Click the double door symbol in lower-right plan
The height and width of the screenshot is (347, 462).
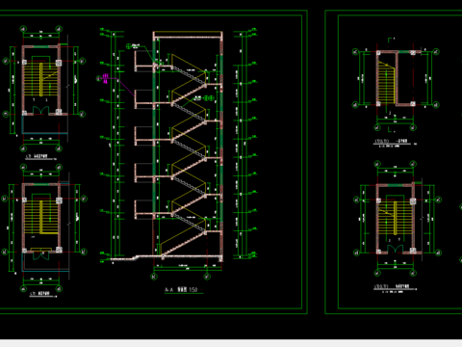[395, 249]
